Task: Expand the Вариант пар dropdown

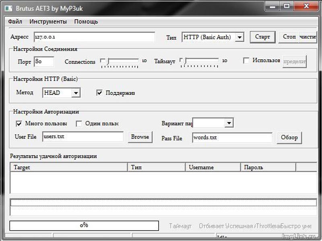Action: coord(229,123)
